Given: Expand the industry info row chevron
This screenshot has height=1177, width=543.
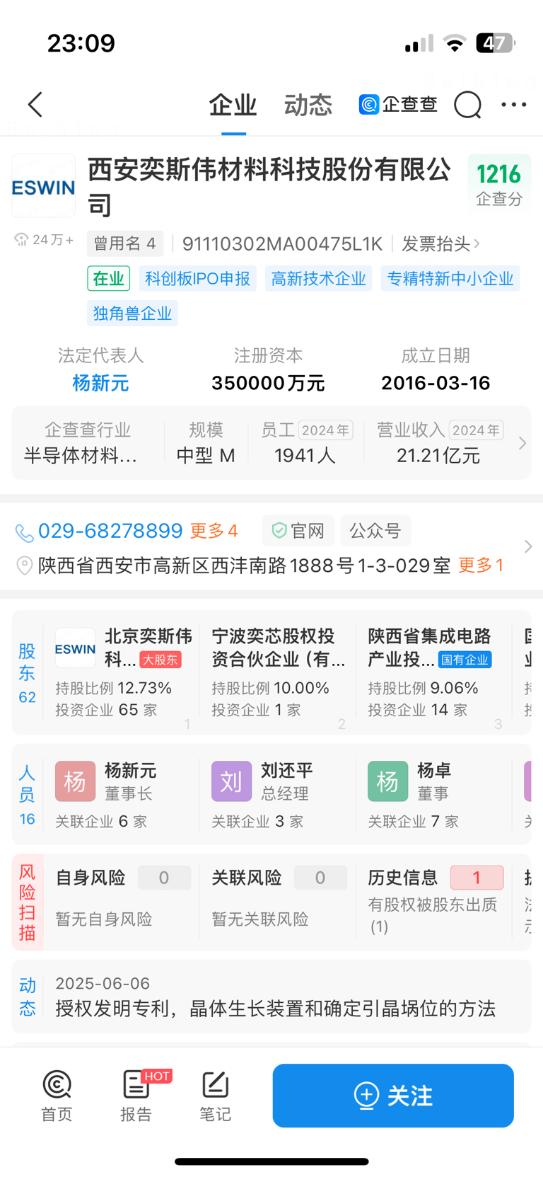Looking at the screenshot, I should click(x=522, y=443).
